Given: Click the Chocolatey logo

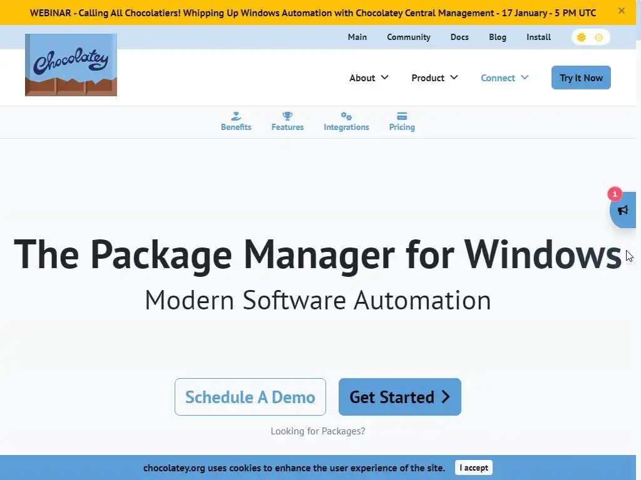Looking at the screenshot, I should point(71,65).
